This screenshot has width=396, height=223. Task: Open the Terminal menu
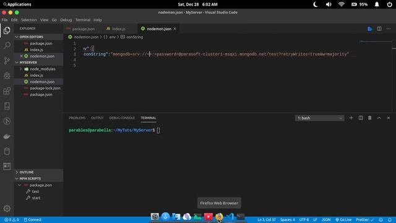[83, 20]
